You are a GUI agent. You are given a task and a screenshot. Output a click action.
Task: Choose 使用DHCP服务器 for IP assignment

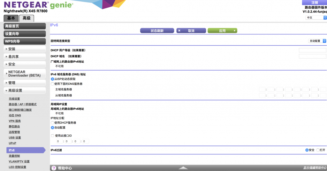click(x=53, y=123)
